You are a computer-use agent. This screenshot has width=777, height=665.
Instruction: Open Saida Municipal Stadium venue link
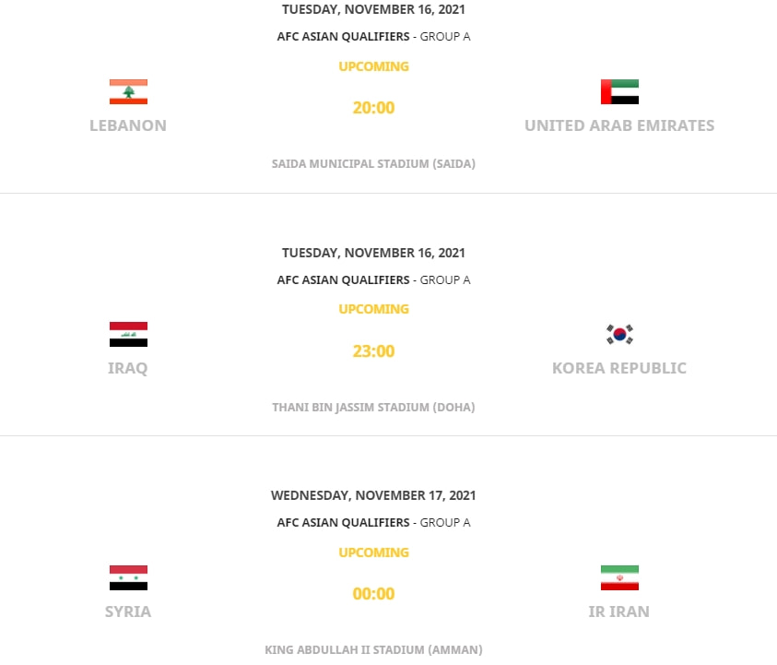click(x=373, y=163)
